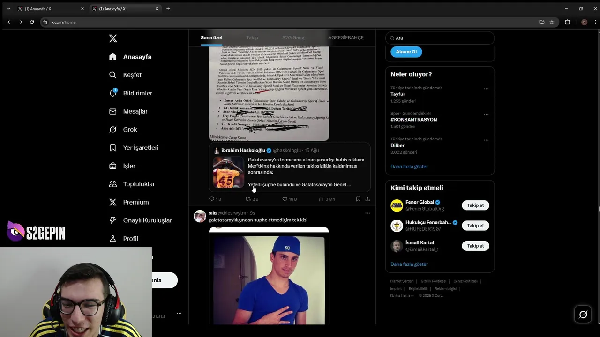Viewport: 600px width, 337px height.
Task: Close the active Anasayfa tab
Action: click(x=157, y=9)
